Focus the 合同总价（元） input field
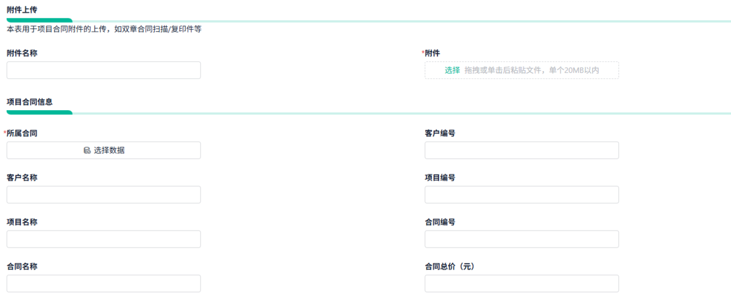 (x=521, y=283)
